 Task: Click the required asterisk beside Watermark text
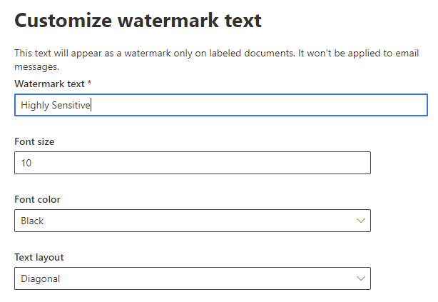[89, 84]
